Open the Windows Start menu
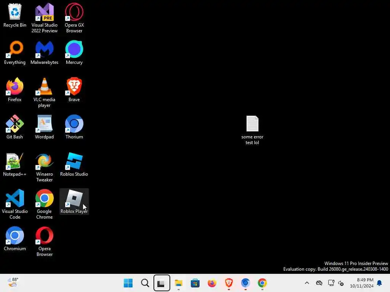 (128, 283)
